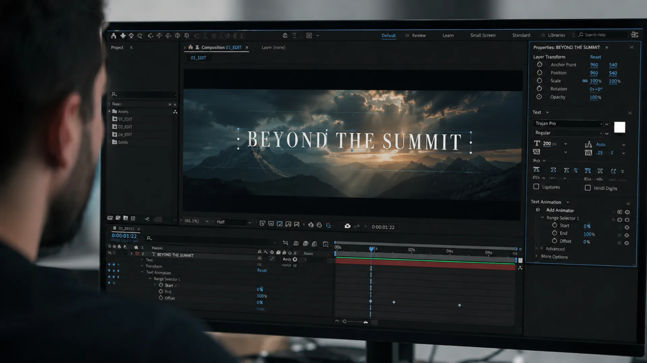Image resolution: width=647 pixels, height=363 pixels.
Task: Click the color management icon below the viewer
Action: coord(328,225)
